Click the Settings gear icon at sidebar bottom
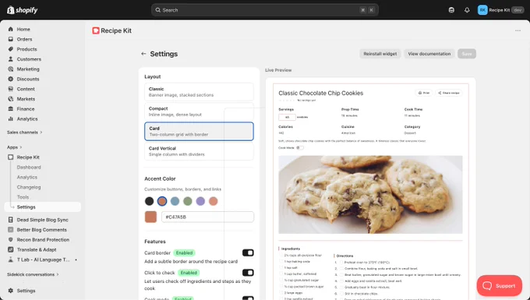The image size is (530, 300). coord(10,291)
